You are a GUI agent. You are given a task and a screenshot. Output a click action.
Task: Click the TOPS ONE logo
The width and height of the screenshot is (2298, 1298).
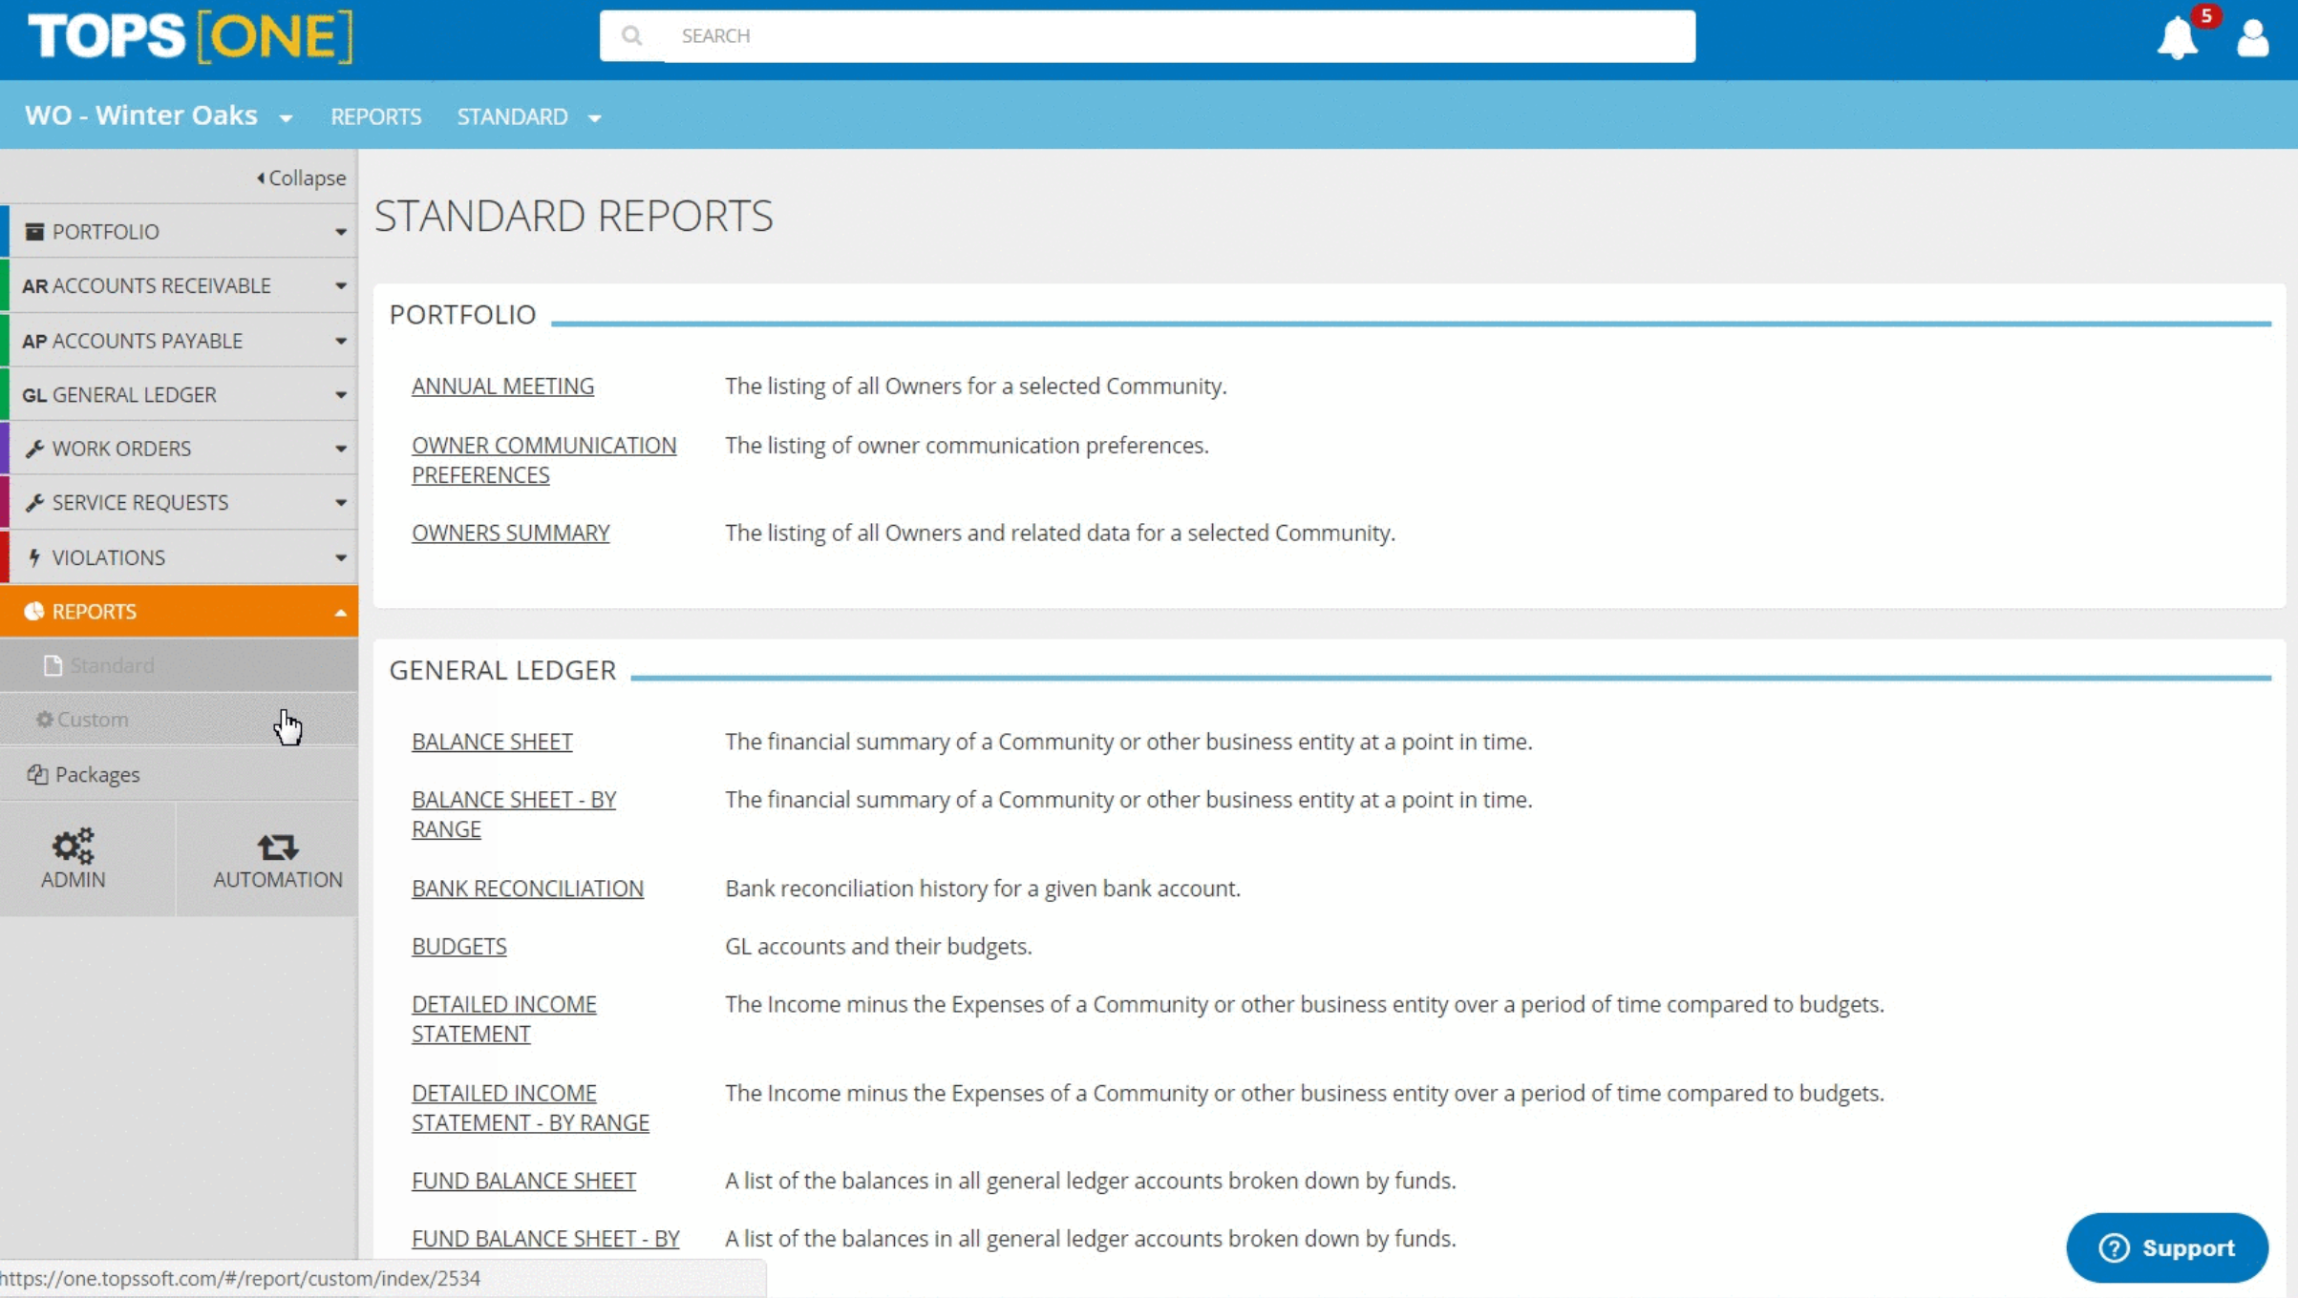click(190, 36)
